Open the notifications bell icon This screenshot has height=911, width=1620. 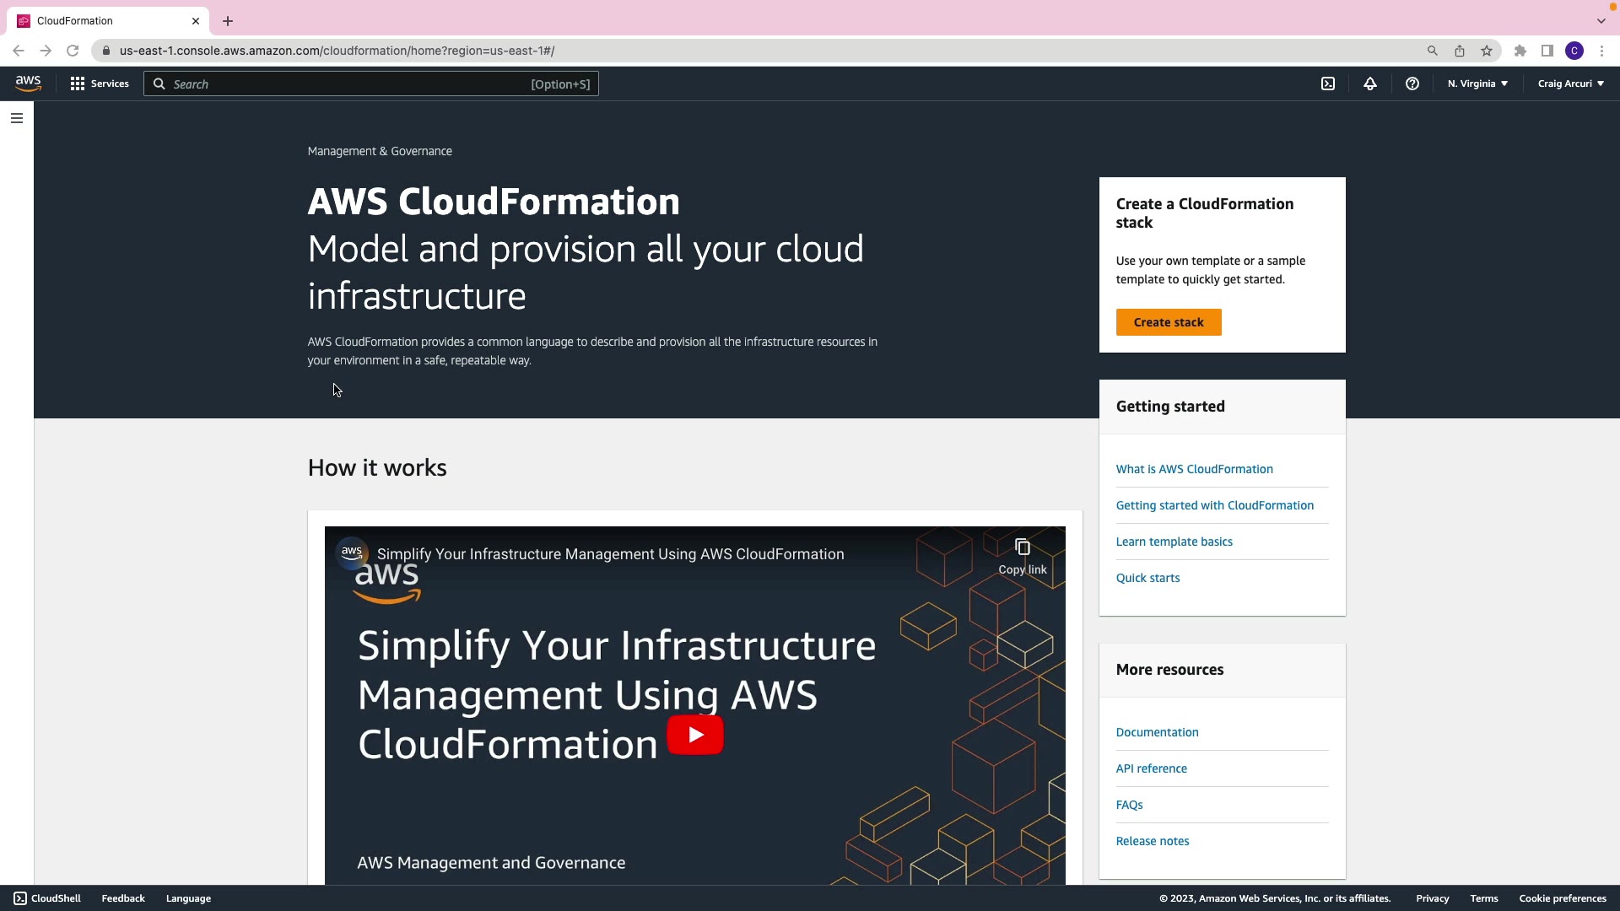click(1370, 84)
